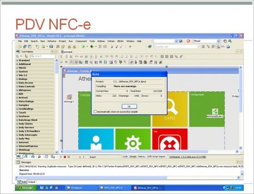Switch to the Code tab
This screenshot has width=254, height=194.
125,157
